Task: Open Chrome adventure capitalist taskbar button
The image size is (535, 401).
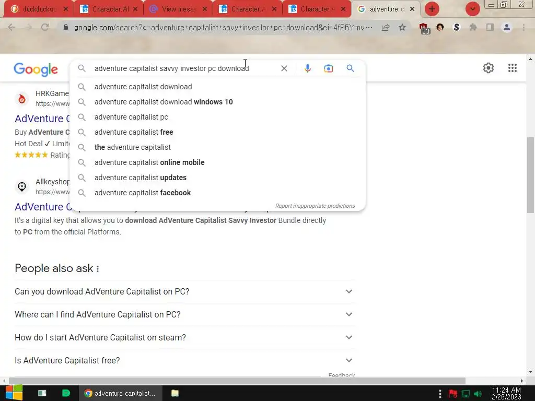Action: [120, 393]
